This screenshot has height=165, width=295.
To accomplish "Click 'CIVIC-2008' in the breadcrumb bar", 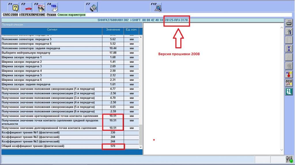I will [x=10, y=15].
